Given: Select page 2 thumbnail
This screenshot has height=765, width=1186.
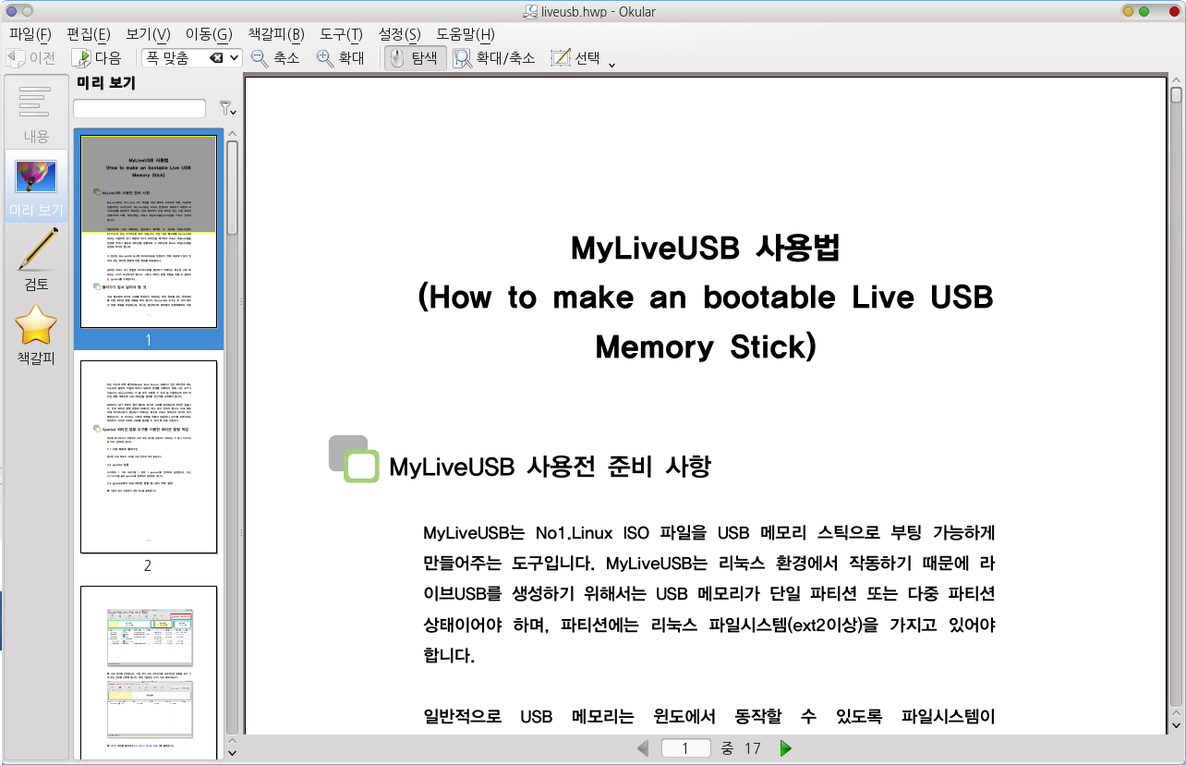Looking at the screenshot, I should pos(149,456).
